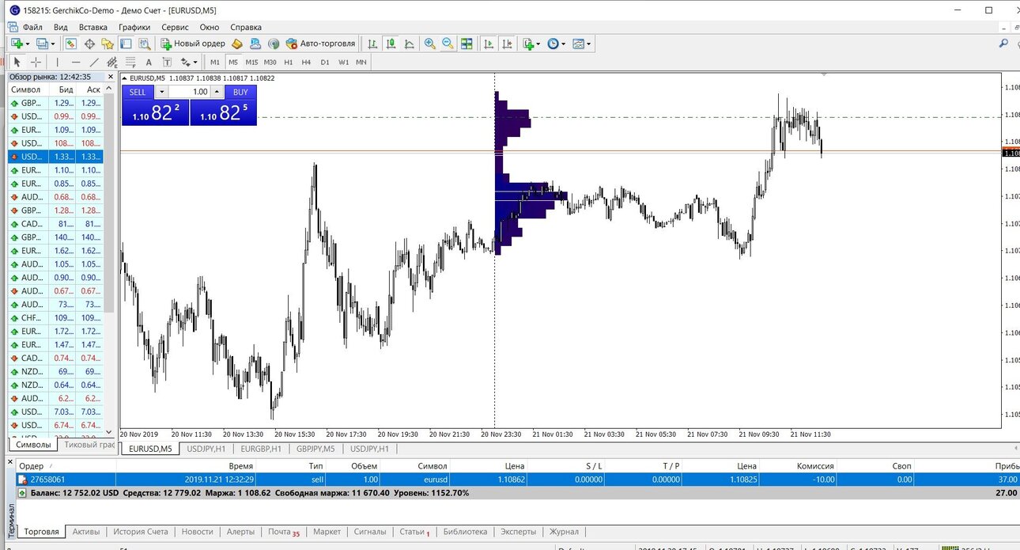Zoom out on the chart

448,44
